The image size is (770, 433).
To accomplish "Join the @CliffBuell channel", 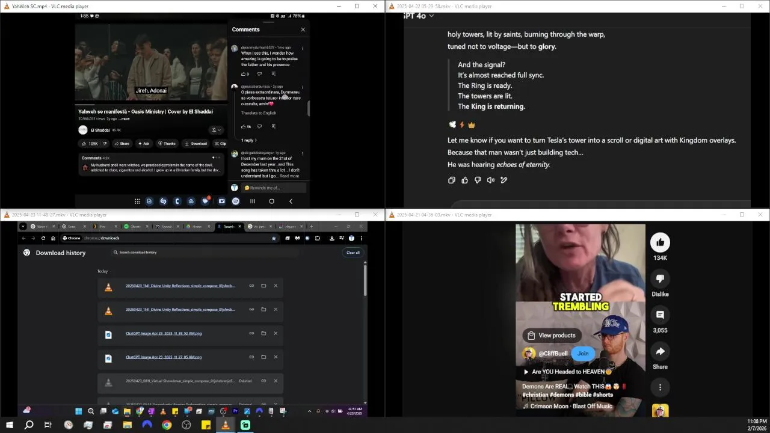I will [x=583, y=354].
